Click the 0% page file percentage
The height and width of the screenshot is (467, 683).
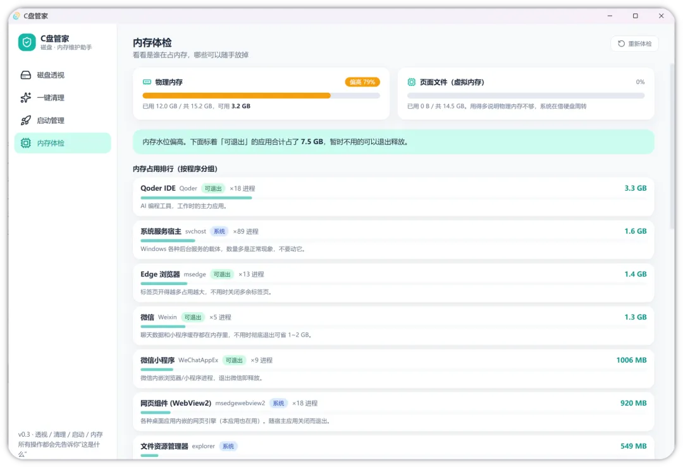(640, 82)
